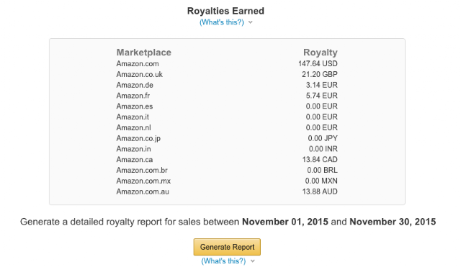The height and width of the screenshot is (267, 461).
Task: Open the What's this link under Royalties Earned
Action: point(222,22)
